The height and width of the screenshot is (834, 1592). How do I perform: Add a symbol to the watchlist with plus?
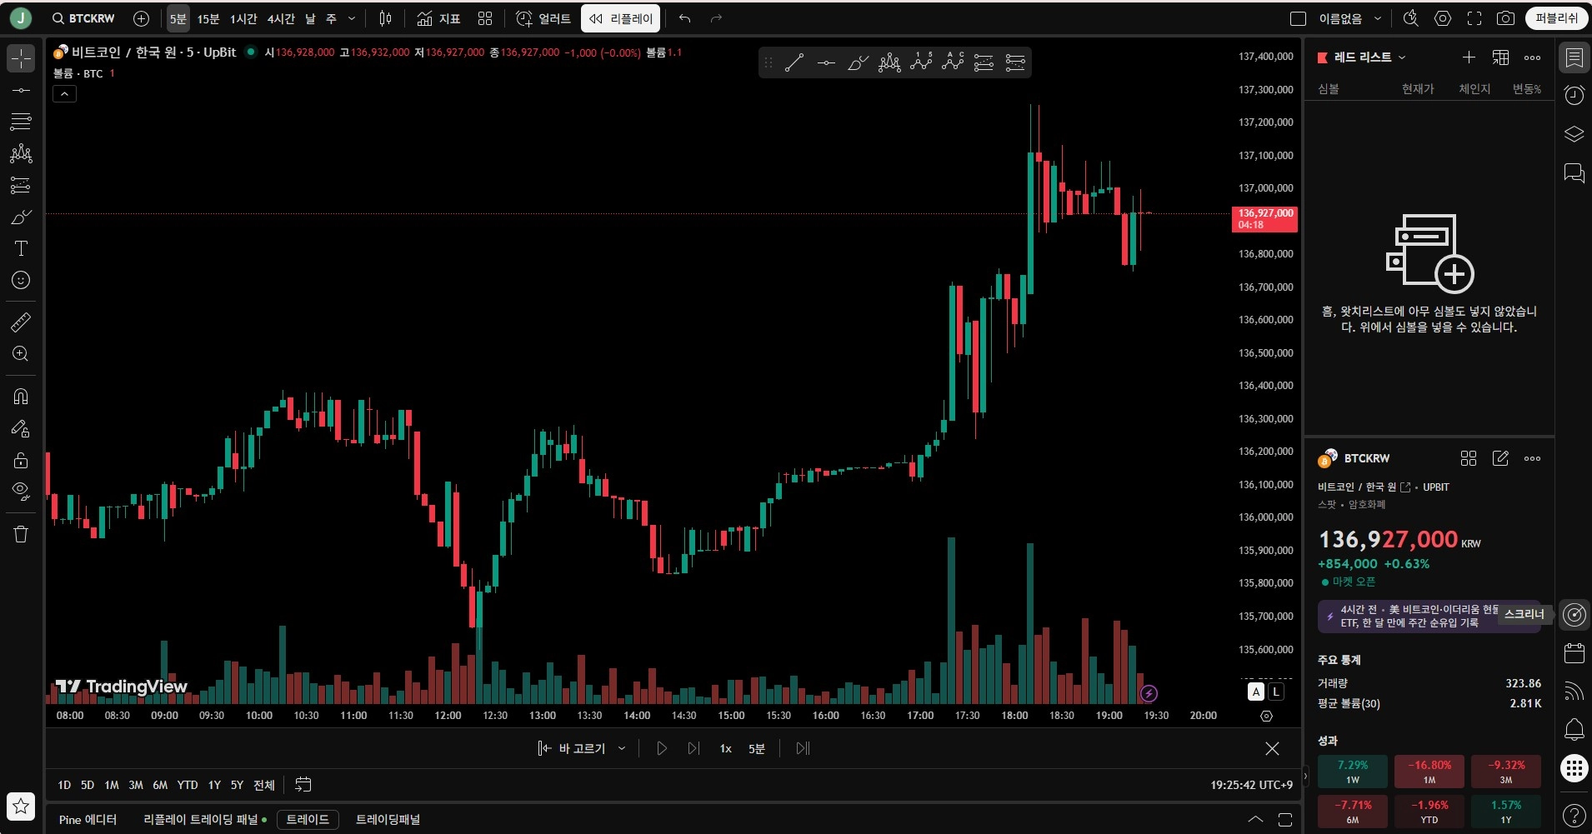(1469, 57)
